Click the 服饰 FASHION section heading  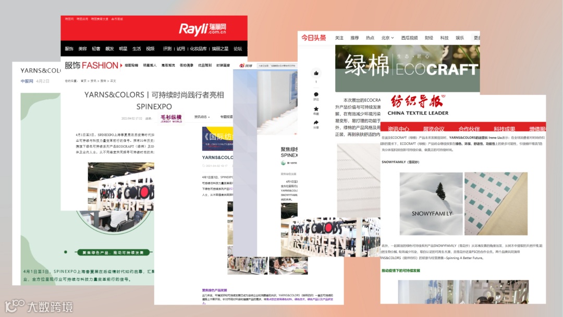coord(92,65)
